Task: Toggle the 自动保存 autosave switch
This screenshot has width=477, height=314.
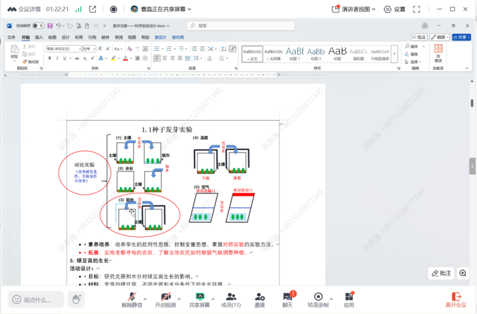Action: coord(38,26)
